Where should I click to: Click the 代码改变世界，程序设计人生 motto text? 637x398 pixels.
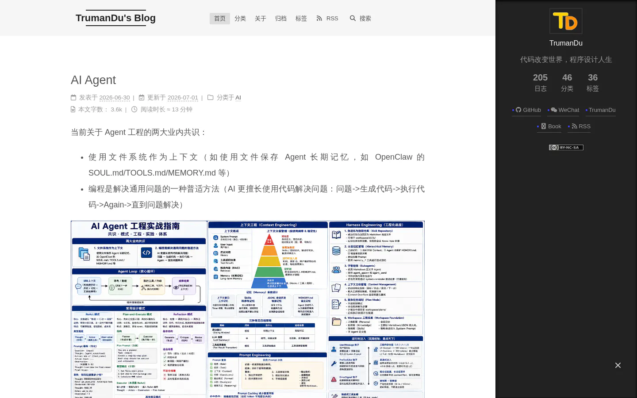(x=566, y=60)
